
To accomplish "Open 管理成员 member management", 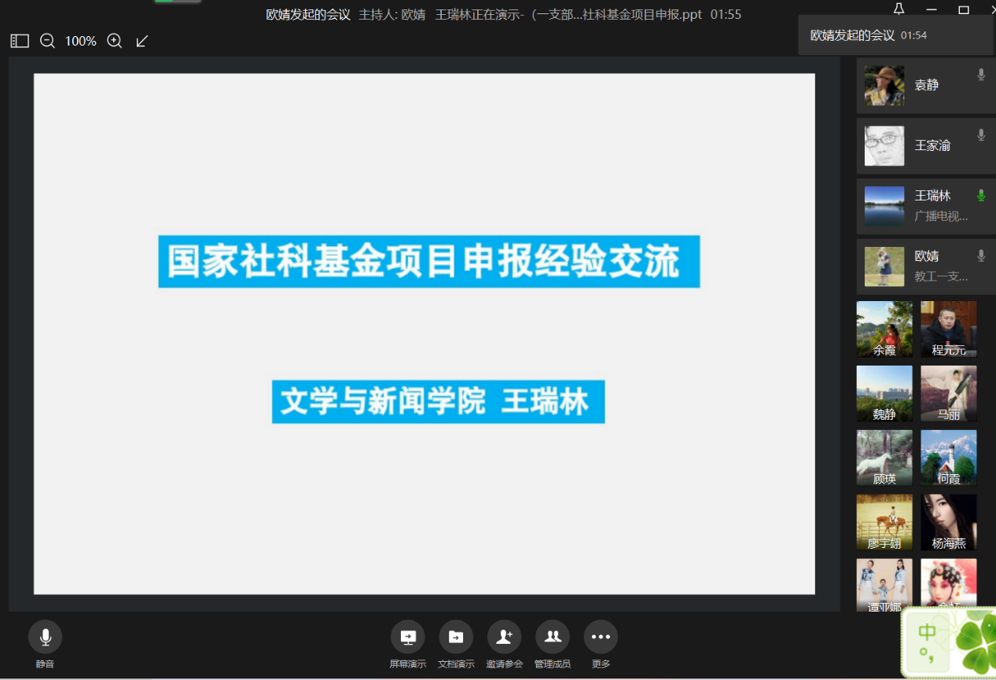I will coord(553,638).
